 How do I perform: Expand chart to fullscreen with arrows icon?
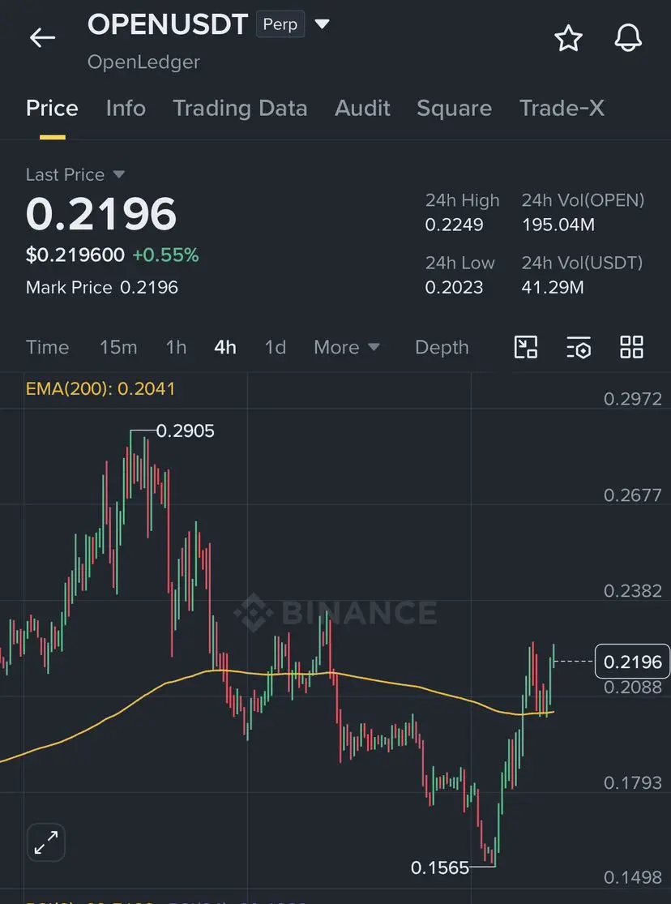46,842
